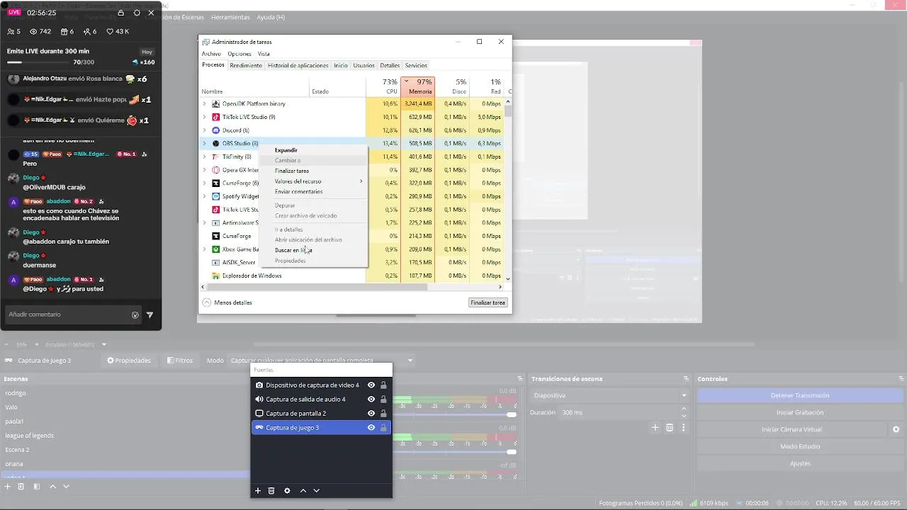Lock the Captura de salida de audio 4 source
The image size is (907, 510).
[x=383, y=399]
